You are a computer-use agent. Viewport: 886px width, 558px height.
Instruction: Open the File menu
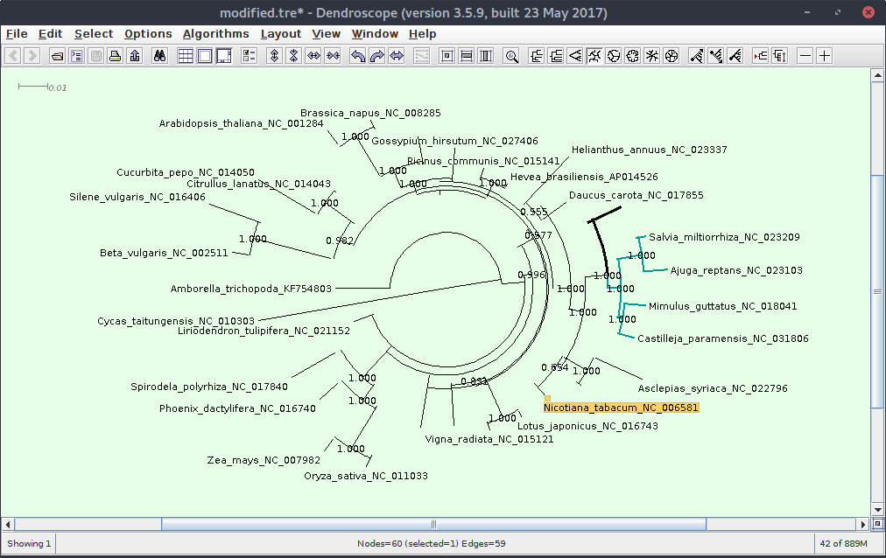(x=17, y=33)
